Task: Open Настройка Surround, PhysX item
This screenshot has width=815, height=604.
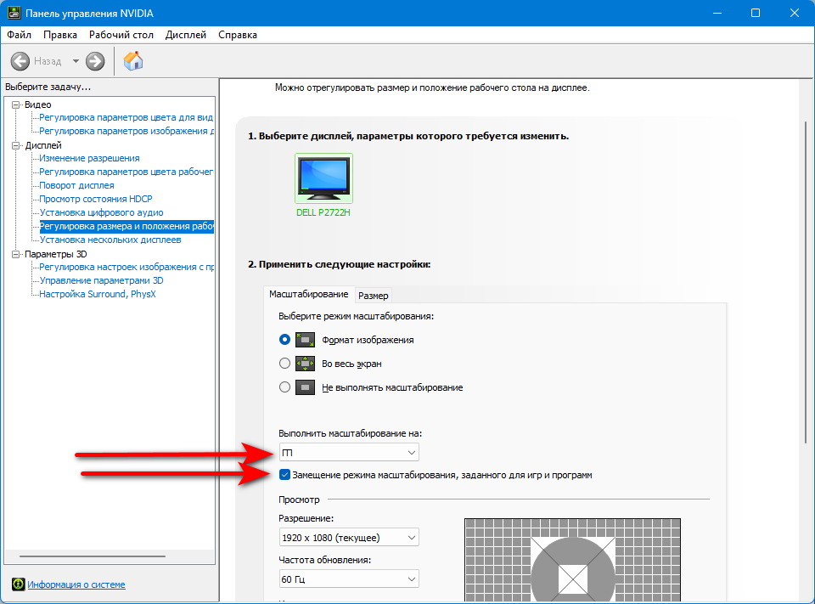Action: (98, 294)
